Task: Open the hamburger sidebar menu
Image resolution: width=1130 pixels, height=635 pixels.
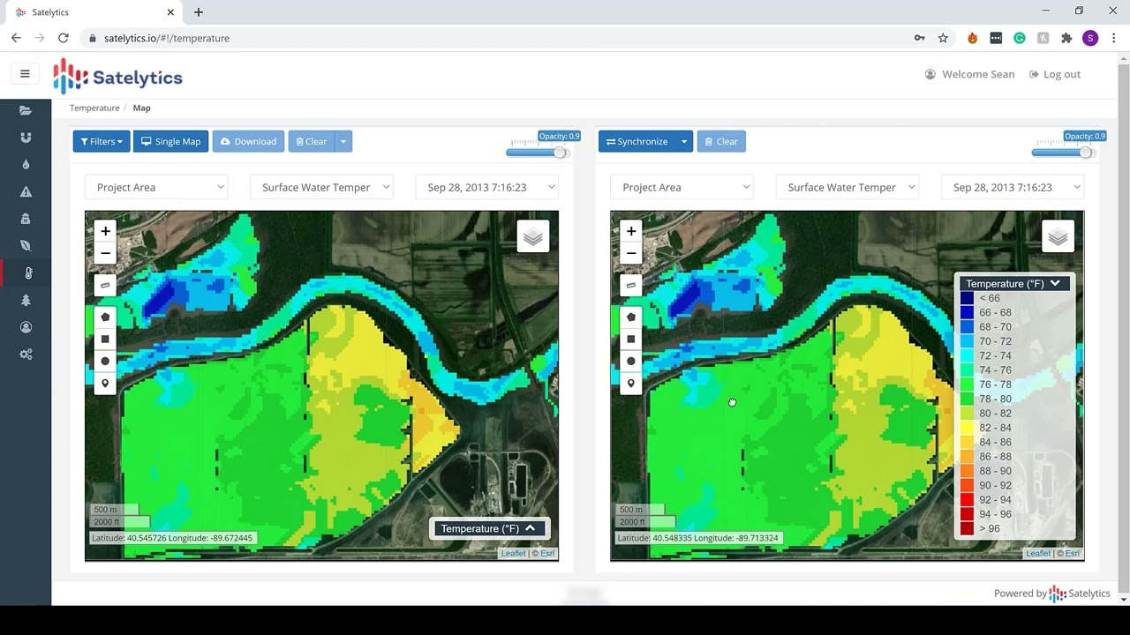Action: 25,74
